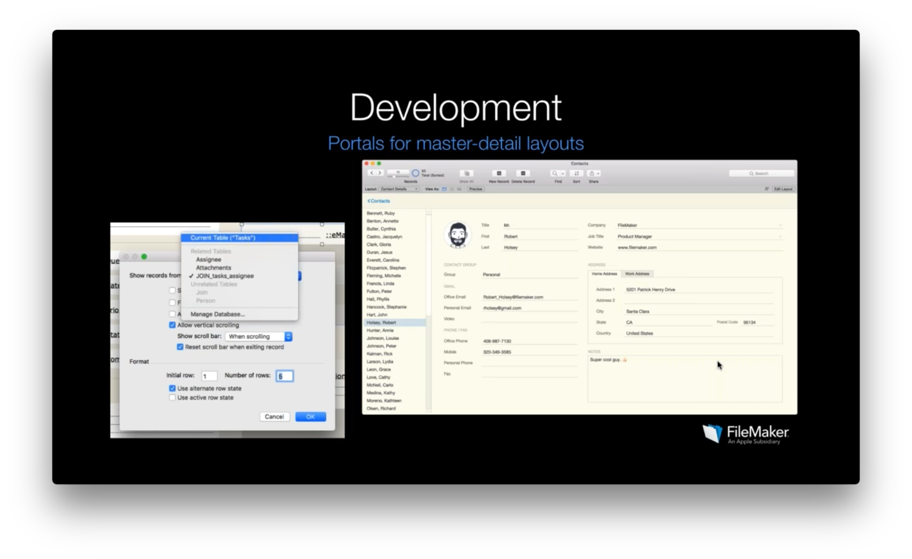Viewport: 912px width, 559px height.
Task: Open the Layout Contact Details dropdown
Action: [x=399, y=189]
